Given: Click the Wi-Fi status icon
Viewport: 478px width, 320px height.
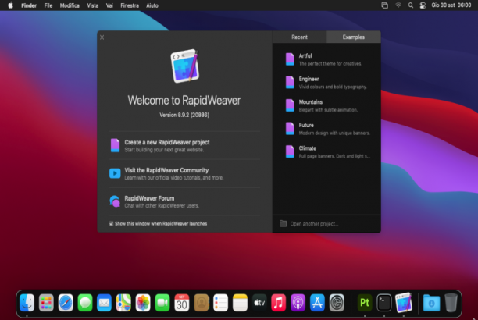Looking at the screenshot, I should pos(398,5).
